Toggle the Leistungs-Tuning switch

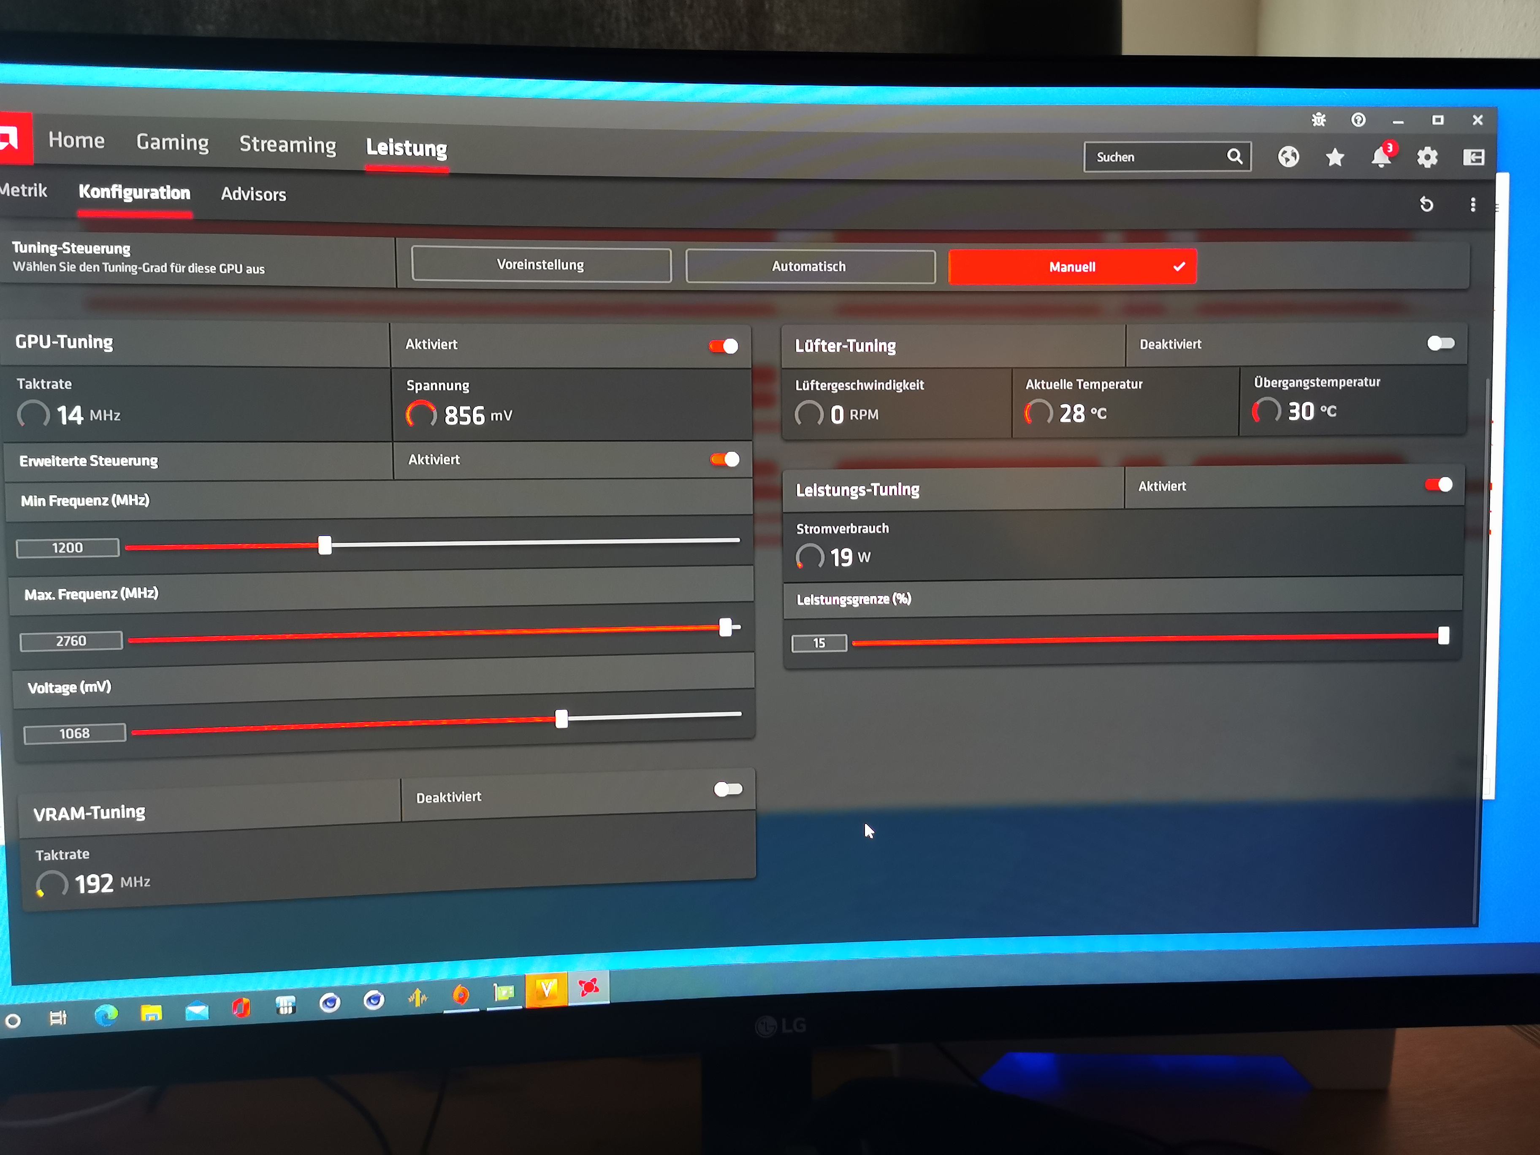(x=1438, y=485)
